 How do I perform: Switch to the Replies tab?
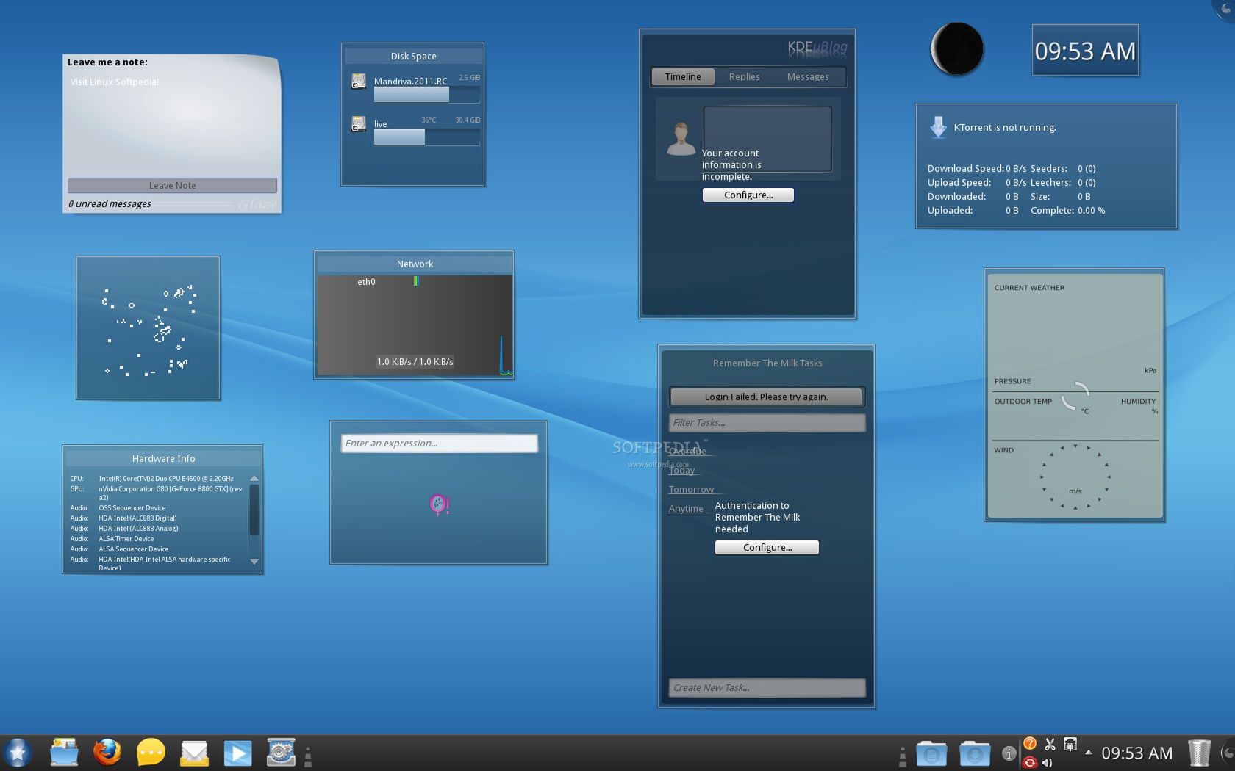pos(744,76)
